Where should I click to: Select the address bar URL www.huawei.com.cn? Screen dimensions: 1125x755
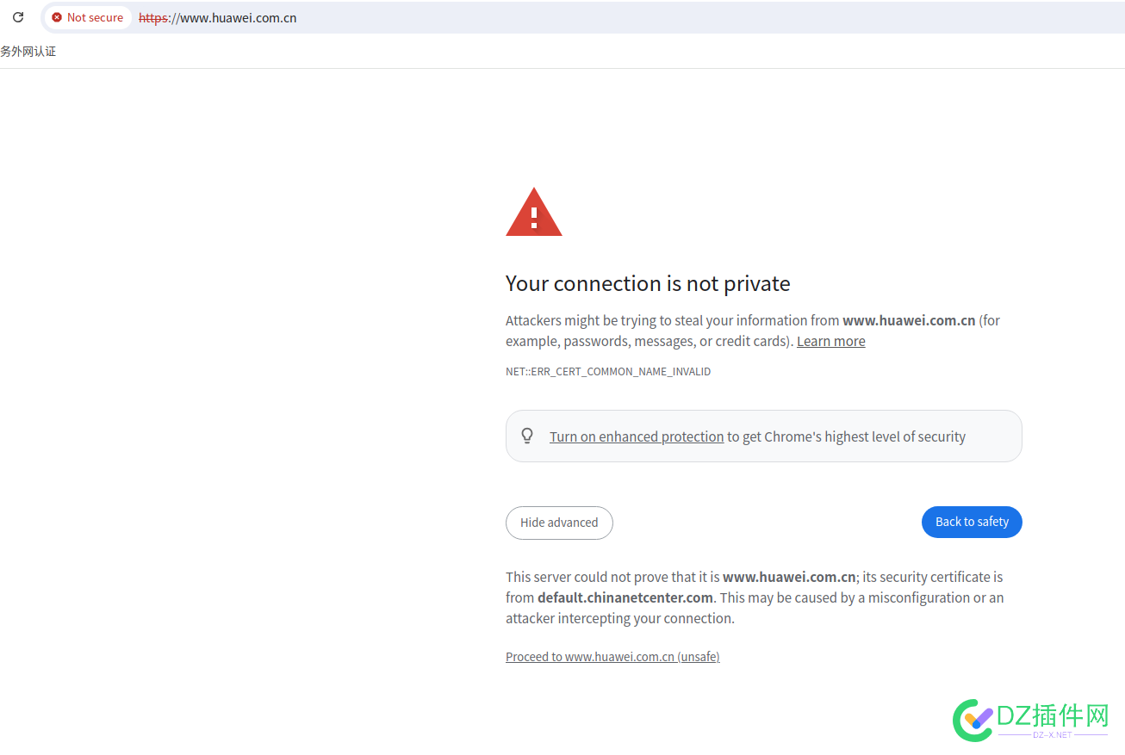click(218, 17)
